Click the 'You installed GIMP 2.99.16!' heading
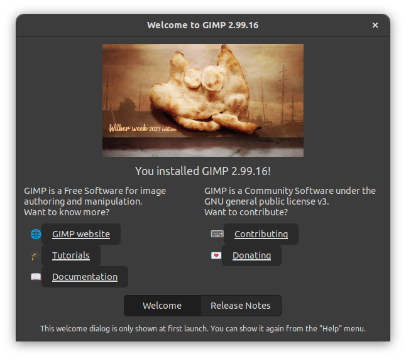This screenshot has height=359, width=406. click(x=203, y=171)
